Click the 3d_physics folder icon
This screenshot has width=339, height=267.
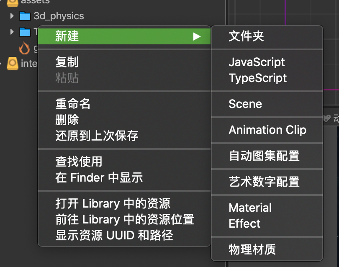click(25, 16)
